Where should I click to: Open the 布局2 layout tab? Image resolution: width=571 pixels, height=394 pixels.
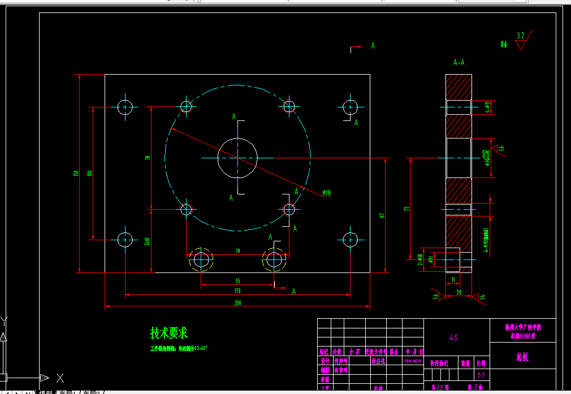pyautogui.click(x=92, y=392)
